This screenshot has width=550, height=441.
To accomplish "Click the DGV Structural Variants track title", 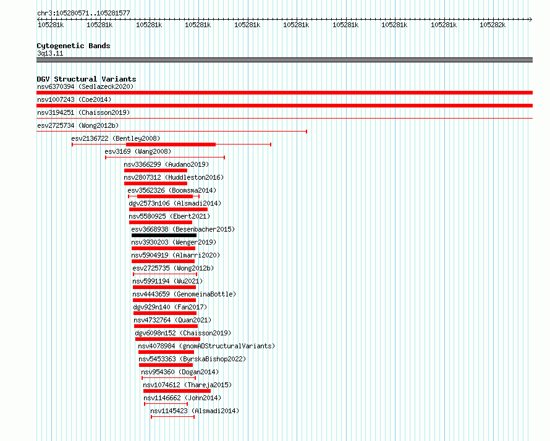I will 87,79.
